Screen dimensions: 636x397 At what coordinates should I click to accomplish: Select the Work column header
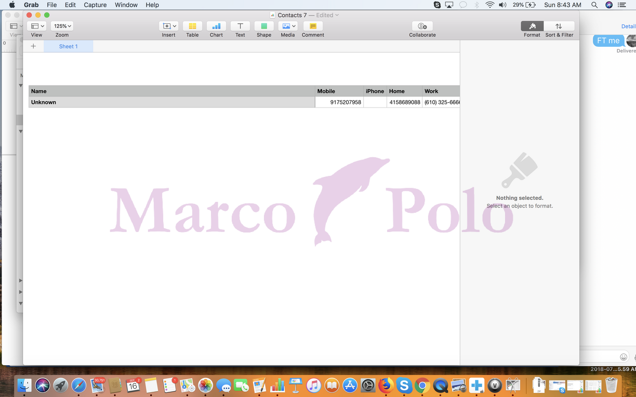(441, 91)
